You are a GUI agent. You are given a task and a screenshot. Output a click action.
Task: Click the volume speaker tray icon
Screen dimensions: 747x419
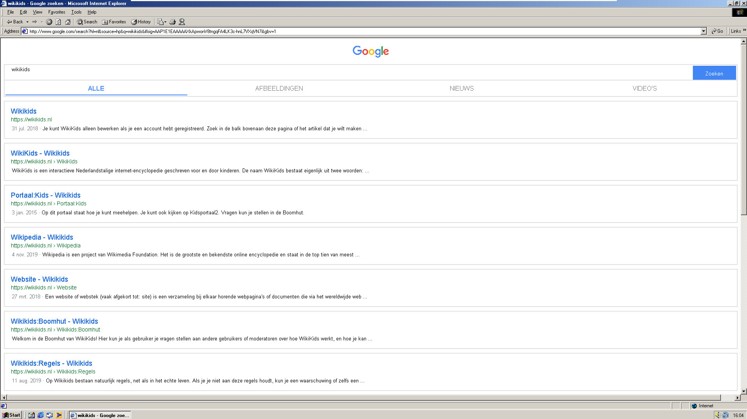coord(718,415)
